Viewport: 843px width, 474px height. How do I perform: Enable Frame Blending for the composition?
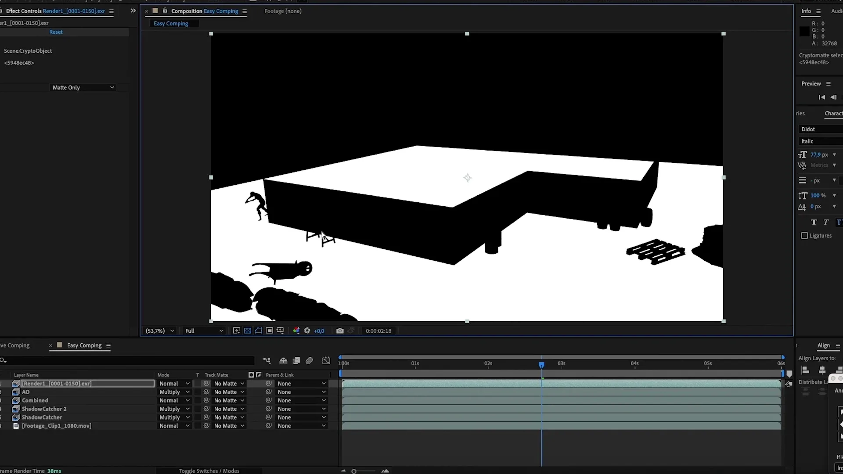(296, 360)
